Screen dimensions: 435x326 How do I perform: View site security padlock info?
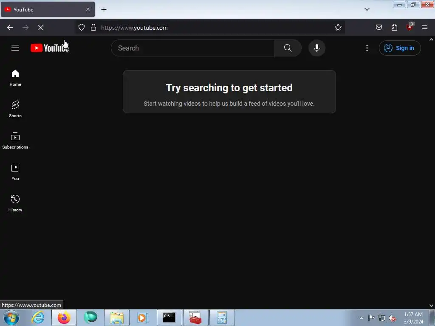93,28
